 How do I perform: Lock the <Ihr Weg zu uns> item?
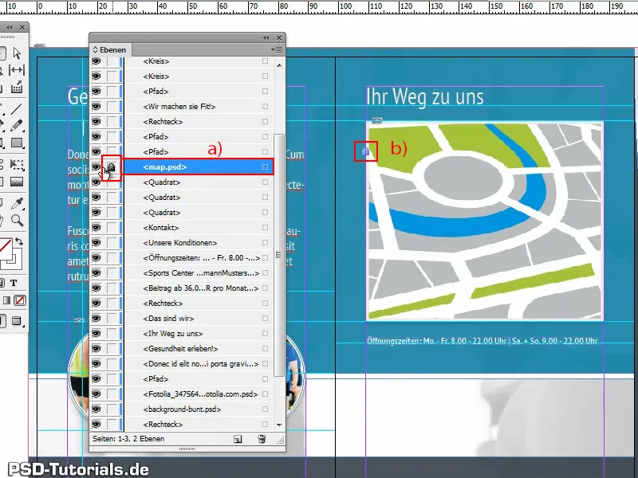click(x=112, y=333)
